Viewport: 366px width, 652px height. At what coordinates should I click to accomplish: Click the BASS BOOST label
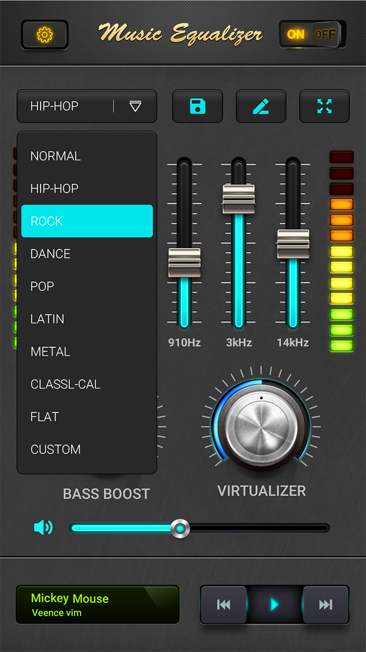click(106, 494)
